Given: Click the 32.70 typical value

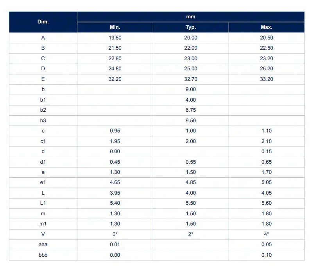Looking at the screenshot, I should [x=190, y=79].
